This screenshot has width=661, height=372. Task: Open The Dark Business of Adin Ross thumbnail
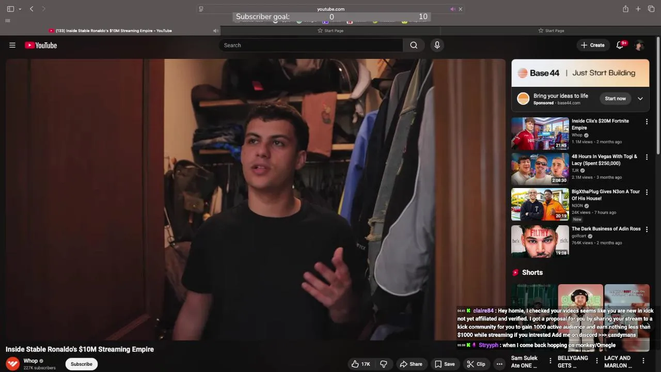coord(540,241)
